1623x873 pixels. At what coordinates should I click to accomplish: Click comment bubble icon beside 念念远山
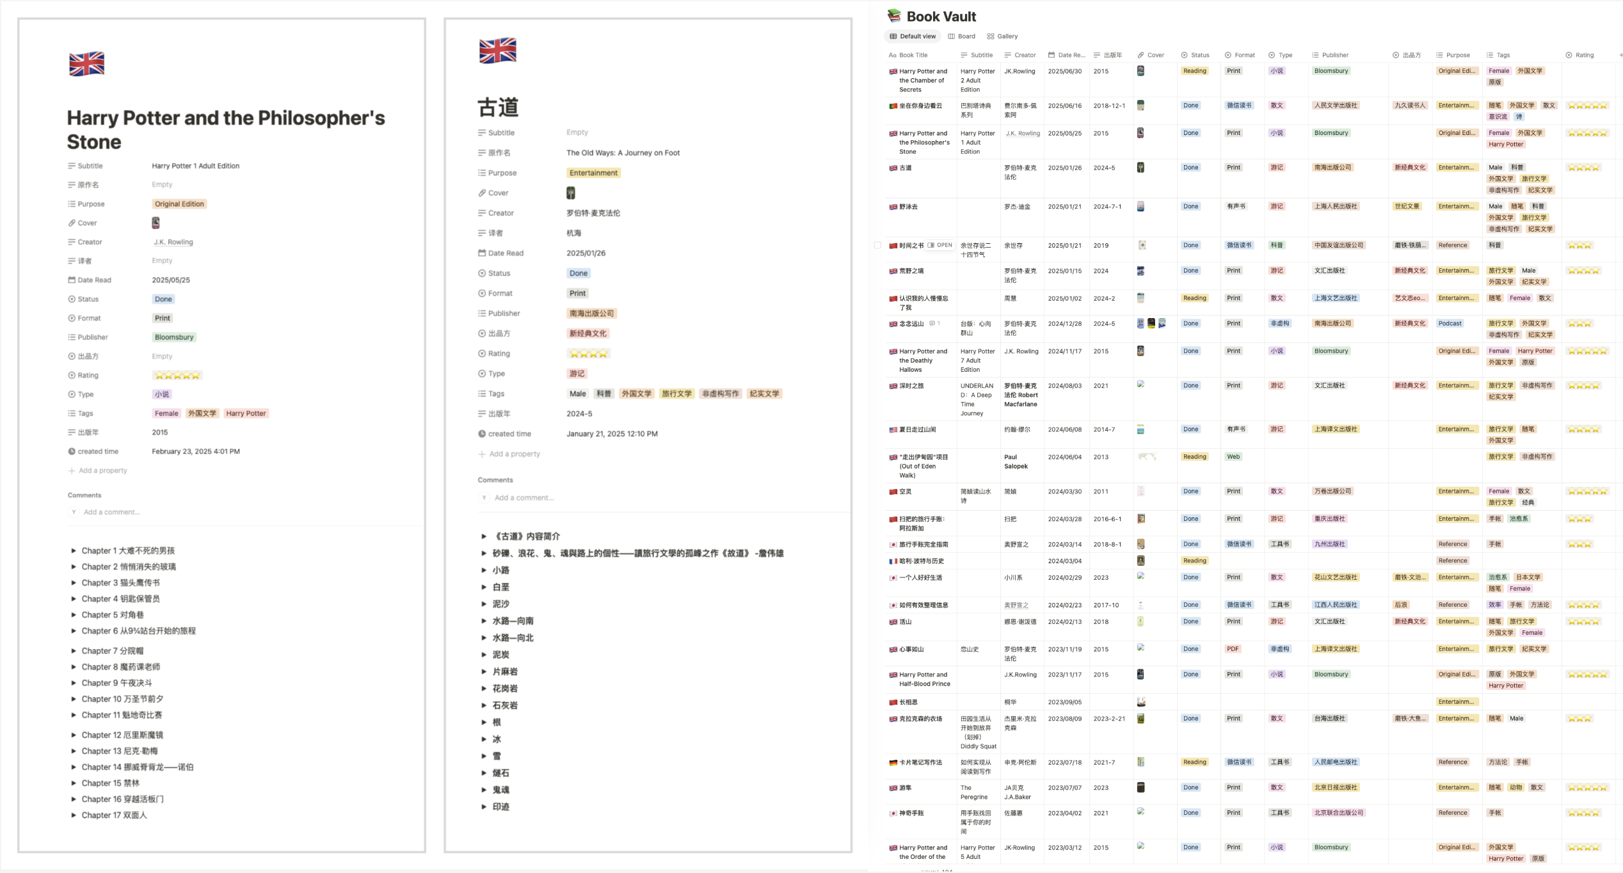[x=932, y=323]
